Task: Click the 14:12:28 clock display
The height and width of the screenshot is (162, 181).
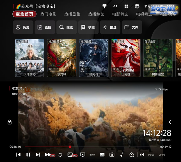Action: (x=157, y=133)
